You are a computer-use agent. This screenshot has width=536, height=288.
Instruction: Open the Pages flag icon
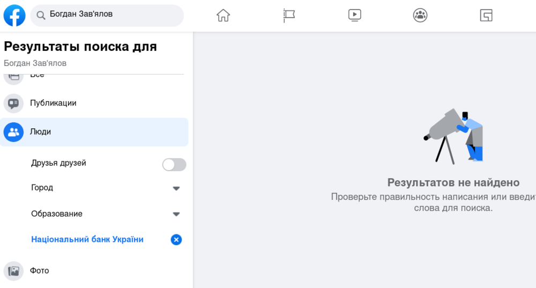[x=289, y=16]
